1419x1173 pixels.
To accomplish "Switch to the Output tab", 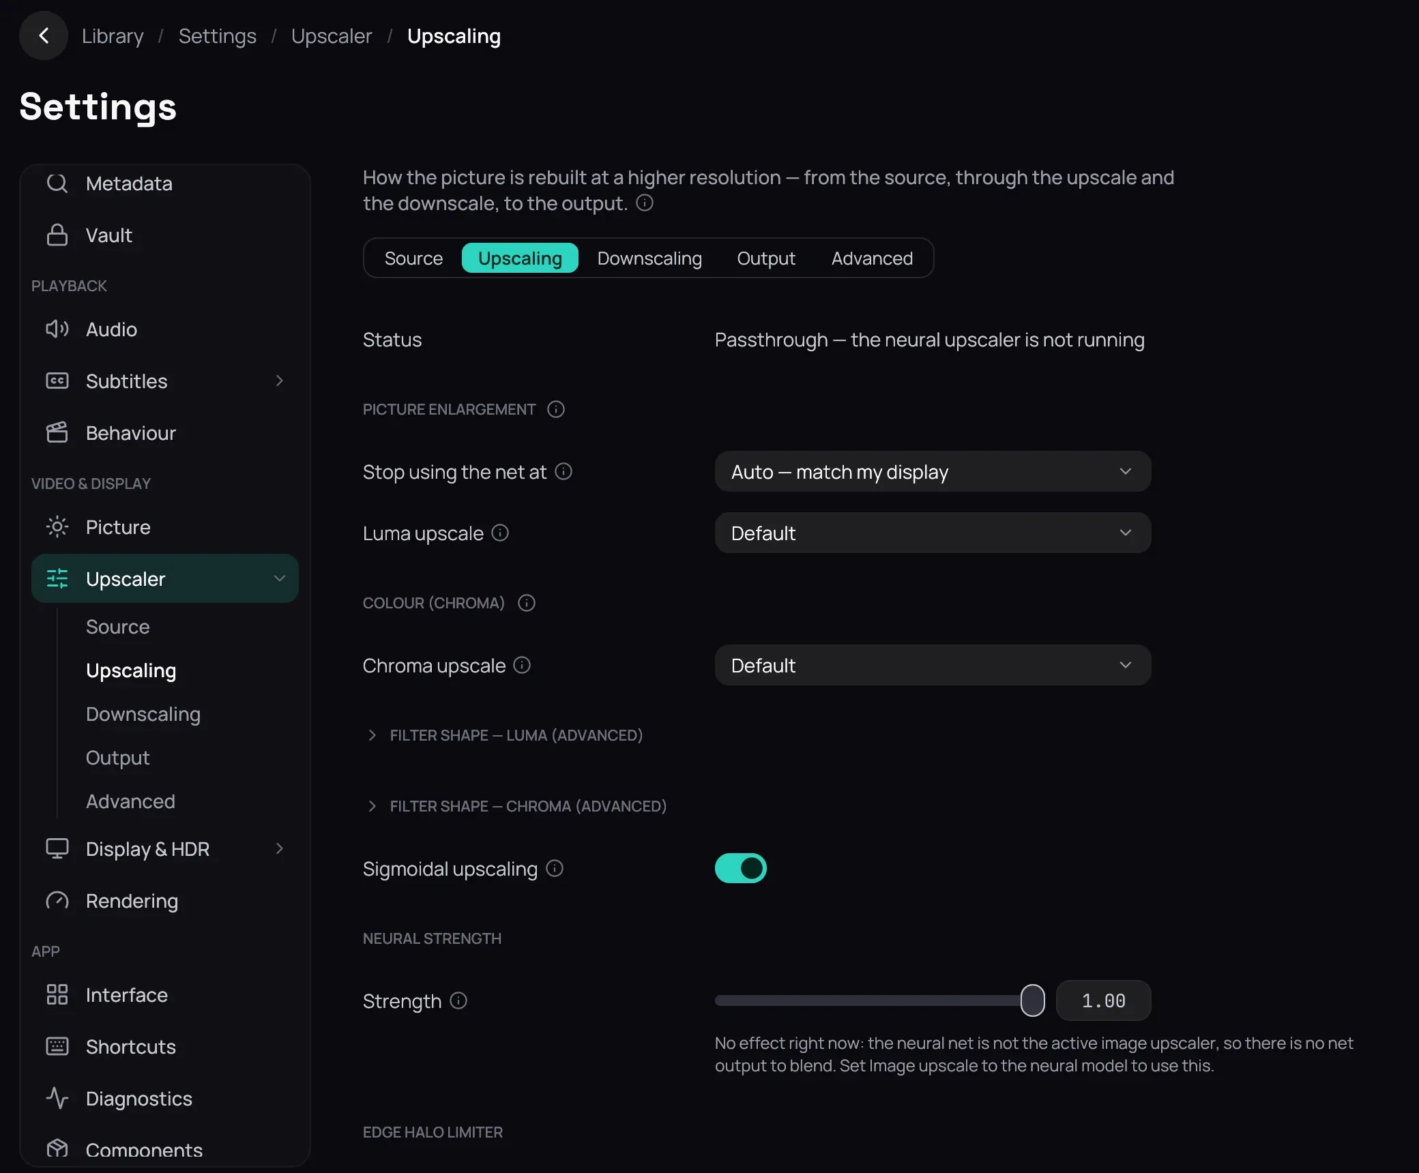I will 766,258.
